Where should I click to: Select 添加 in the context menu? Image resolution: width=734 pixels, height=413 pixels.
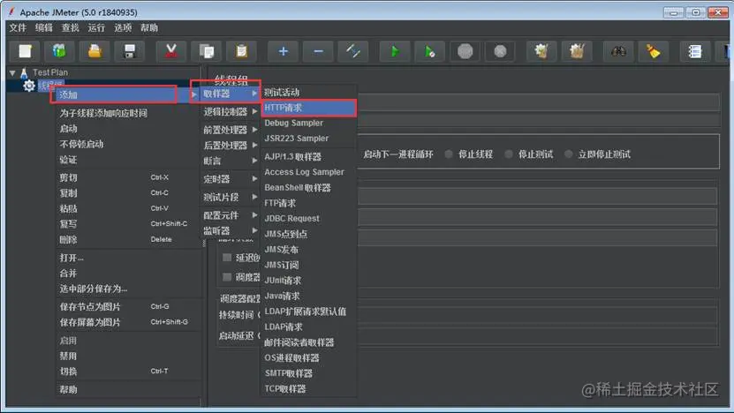point(114,94)
